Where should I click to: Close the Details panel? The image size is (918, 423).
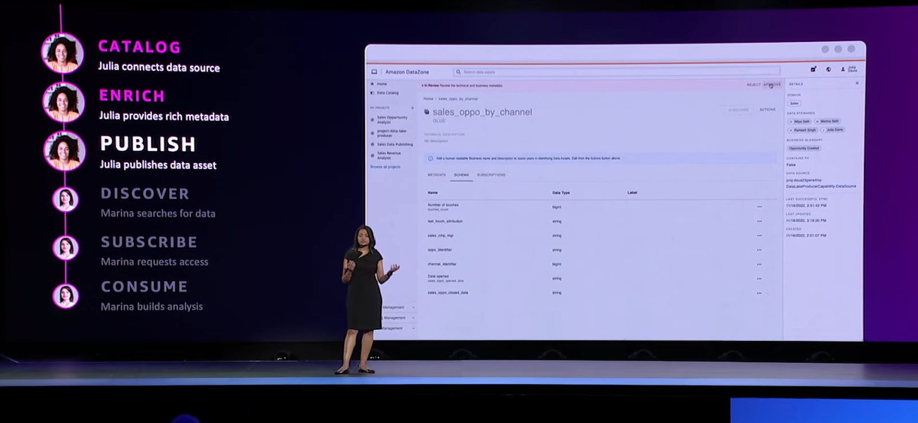coord(857,83)
